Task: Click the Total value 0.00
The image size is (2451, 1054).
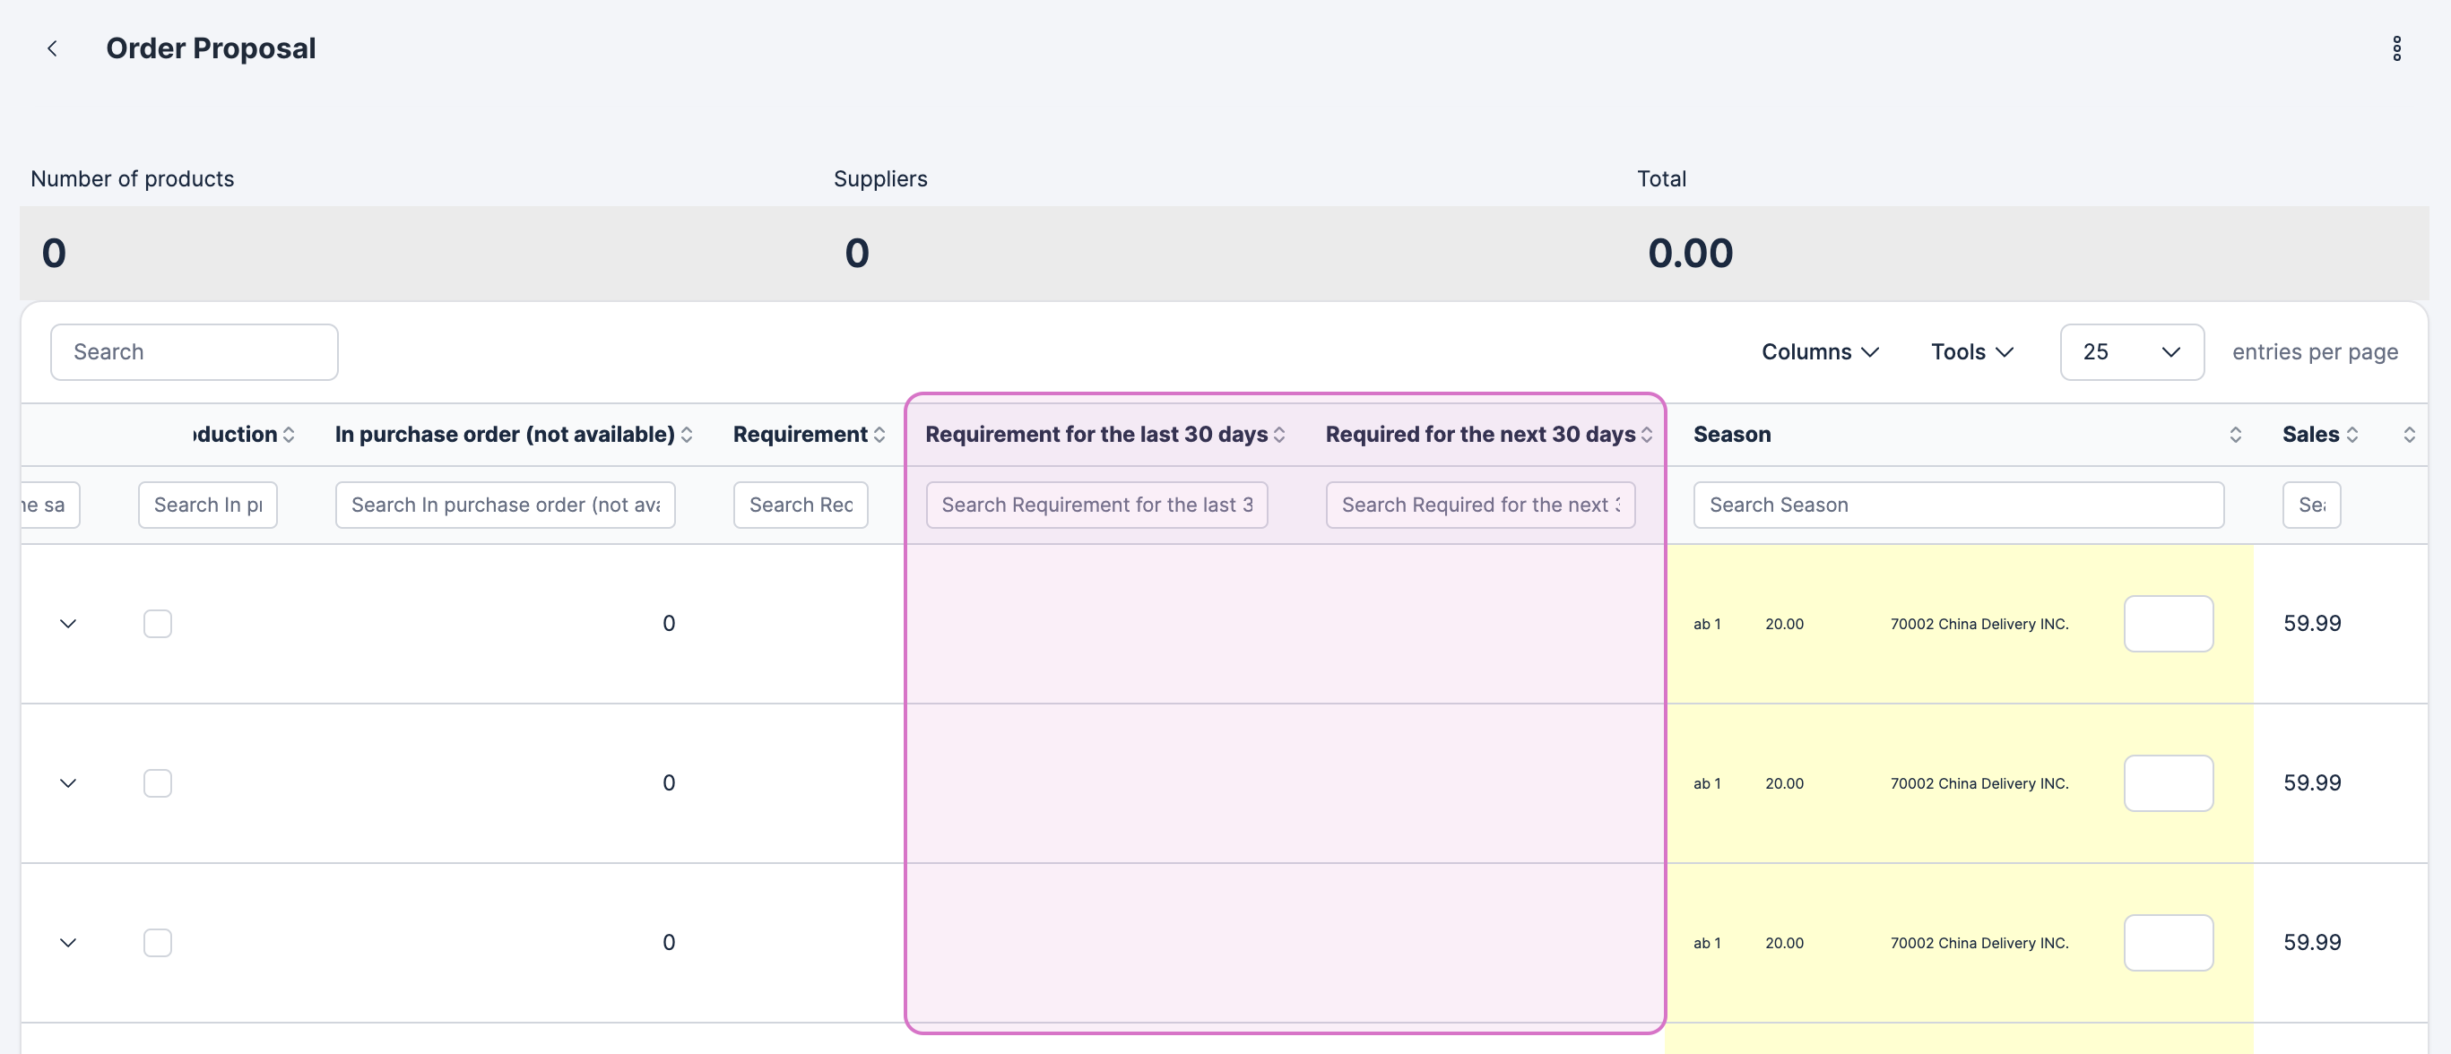Action: pos(1690,253)
